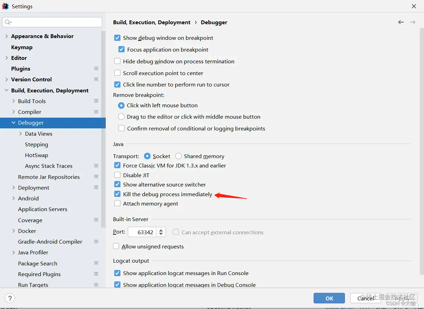Click the IntelliJ logo in title bar
Viewport: 424px width, 309px height.
coord(5,6)
